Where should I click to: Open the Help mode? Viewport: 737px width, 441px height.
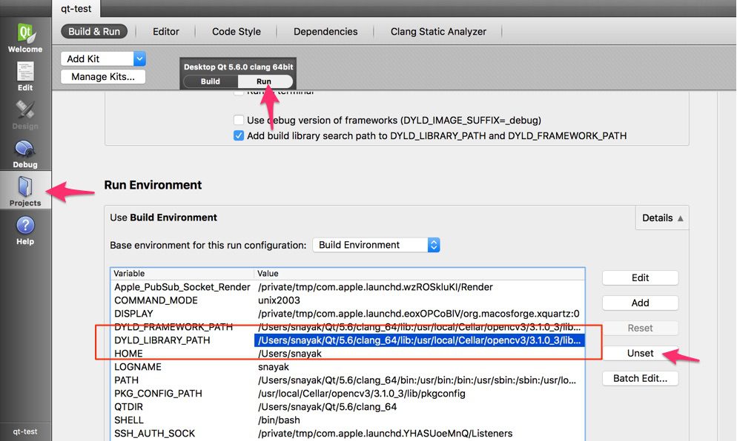coord(25,230)
